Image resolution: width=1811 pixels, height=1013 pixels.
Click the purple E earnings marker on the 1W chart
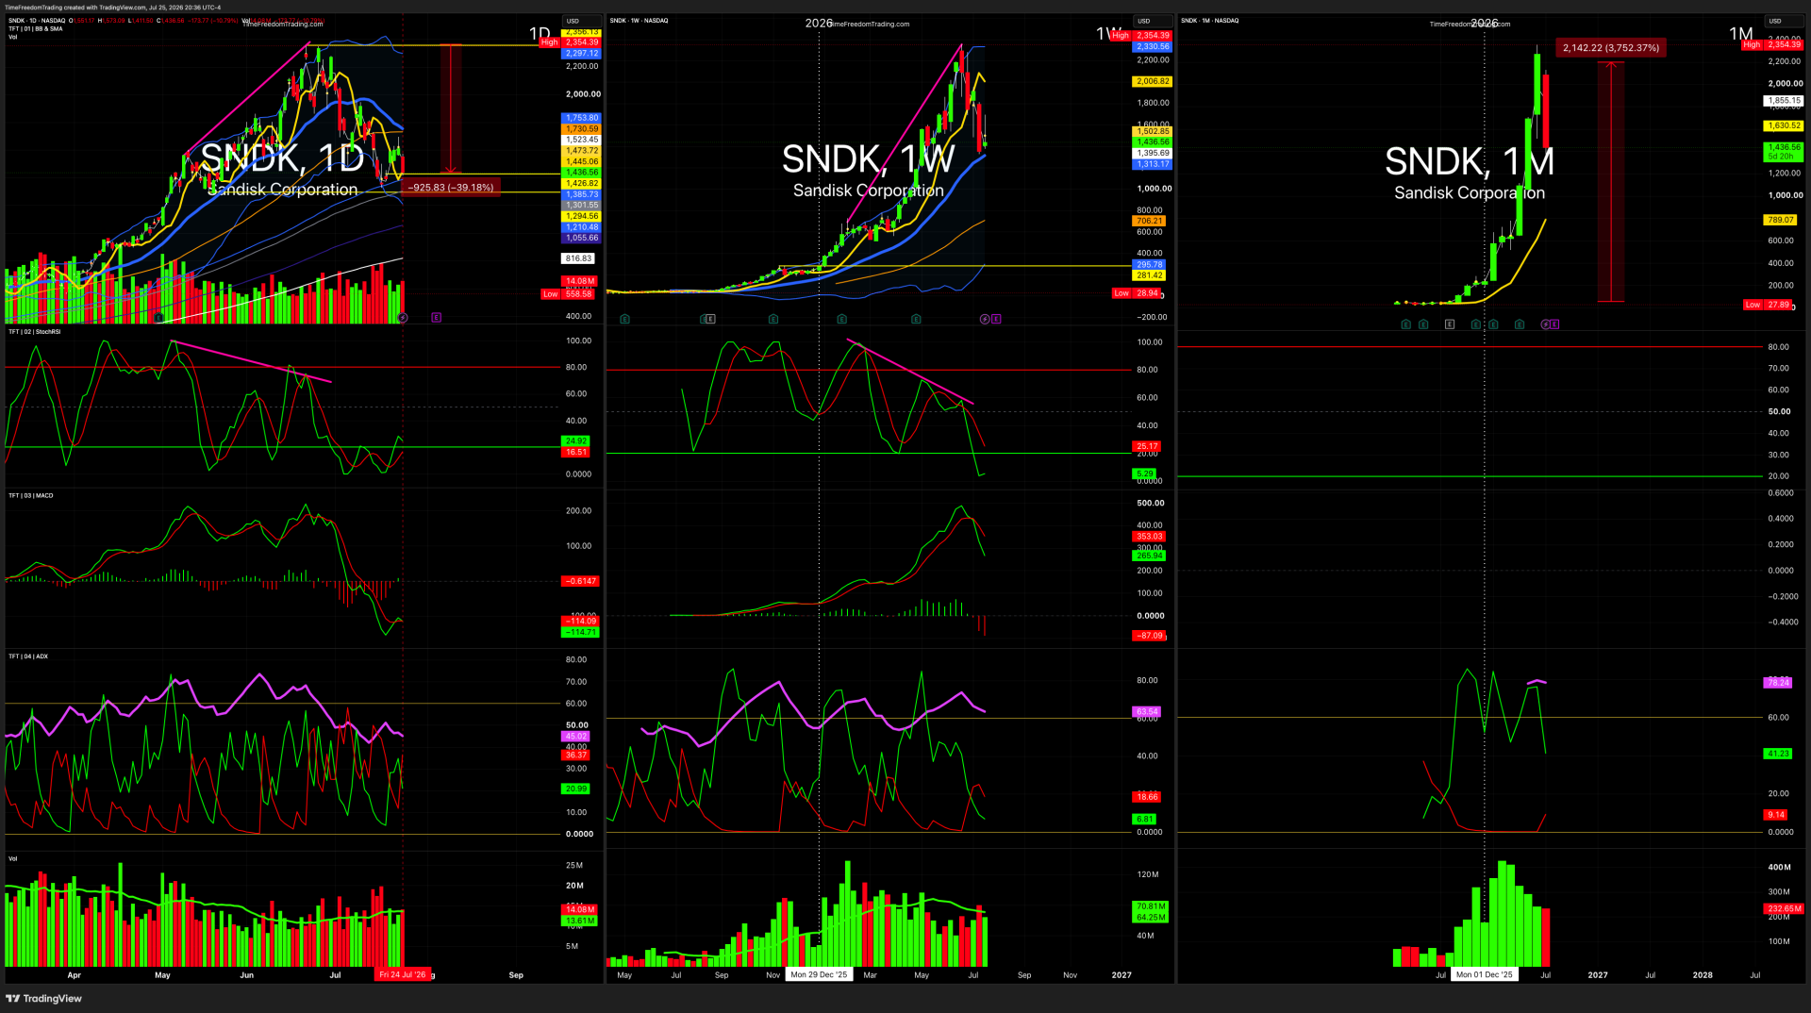tap(996, 319)
